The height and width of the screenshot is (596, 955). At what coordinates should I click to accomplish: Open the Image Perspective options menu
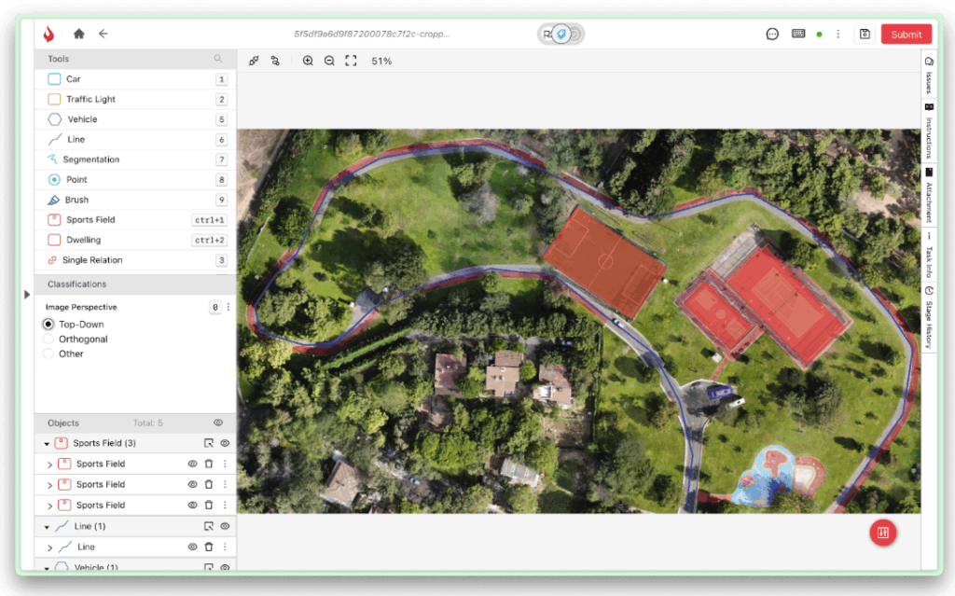click(228, 306)
